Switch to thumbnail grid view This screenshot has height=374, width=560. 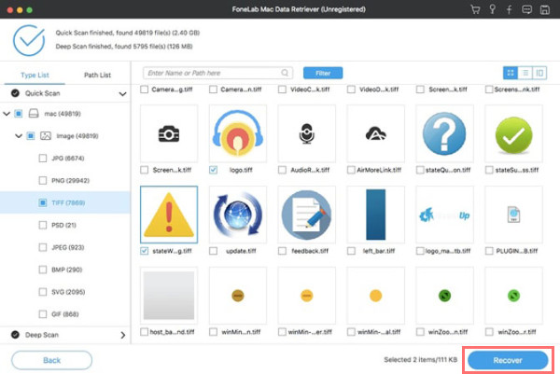511,73
